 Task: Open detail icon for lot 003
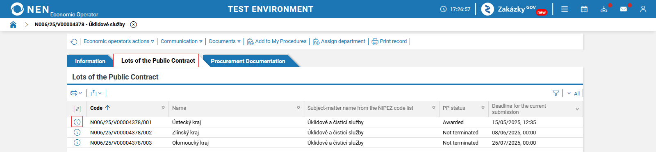(77, 143)
